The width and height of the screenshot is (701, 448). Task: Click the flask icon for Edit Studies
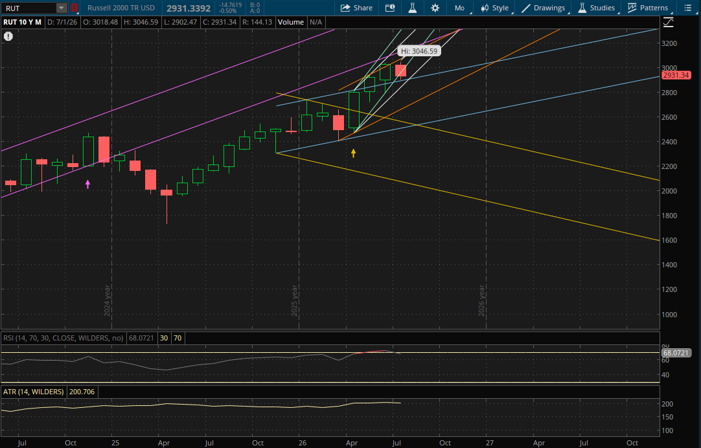pos(412,8)
